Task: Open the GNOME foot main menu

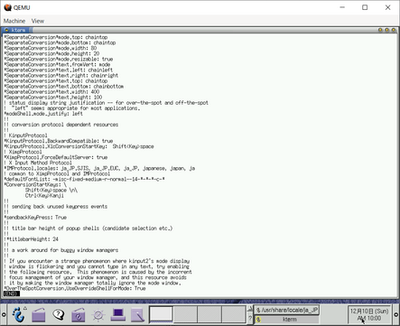Action: (x=18, y=315)
